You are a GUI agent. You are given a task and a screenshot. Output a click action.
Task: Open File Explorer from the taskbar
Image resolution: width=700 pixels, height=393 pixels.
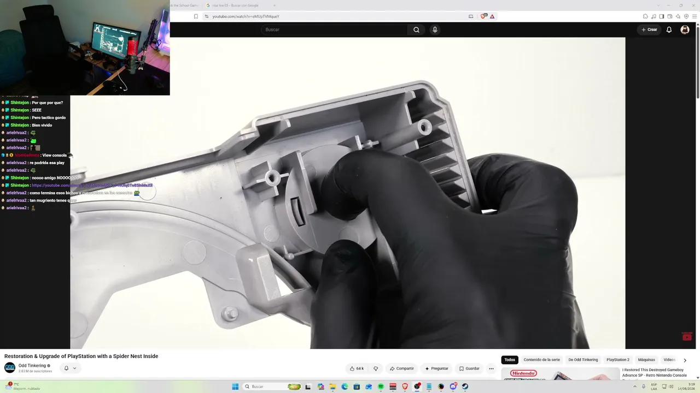332,386
